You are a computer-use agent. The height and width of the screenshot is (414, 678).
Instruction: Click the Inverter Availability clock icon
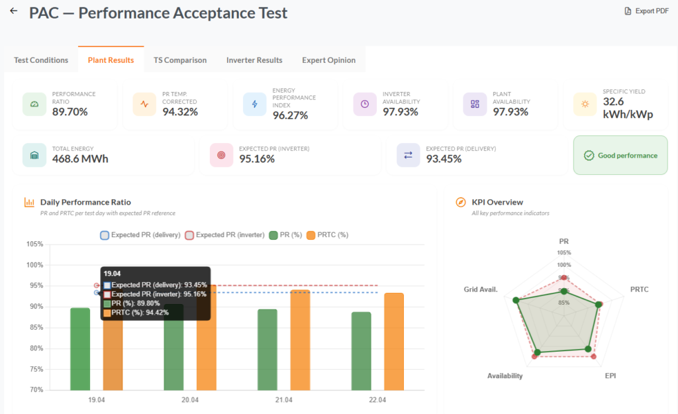[x=365, y=104]
